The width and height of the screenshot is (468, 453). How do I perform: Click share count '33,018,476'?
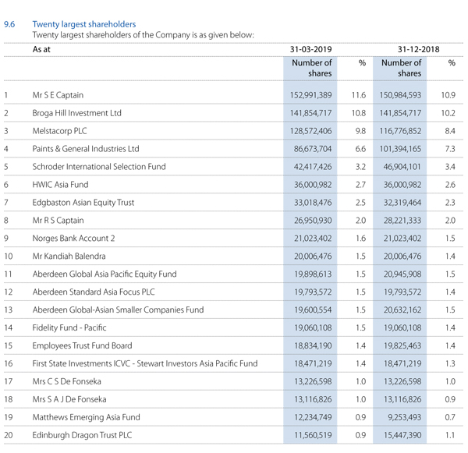coord(313,203)
